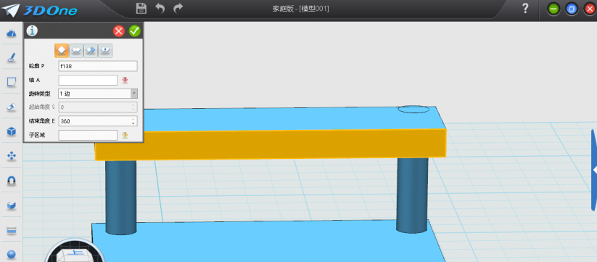The height and width of the screenshot is (262, 597).
Task: Select the material sphere tool
Action: (x=12, y=254)
